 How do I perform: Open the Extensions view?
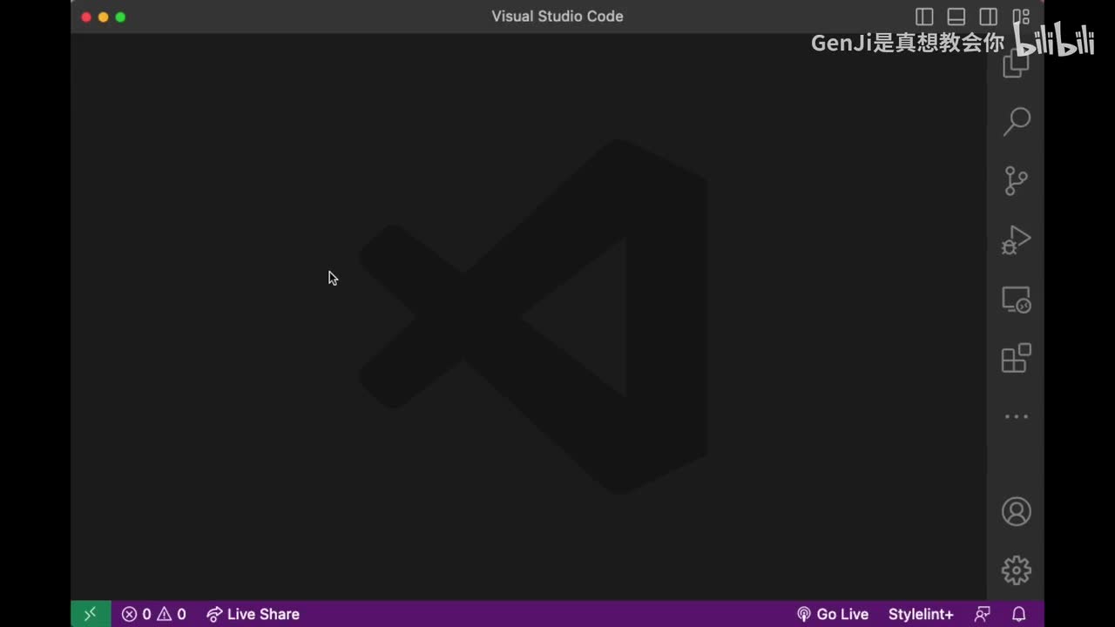(1016, 358)
